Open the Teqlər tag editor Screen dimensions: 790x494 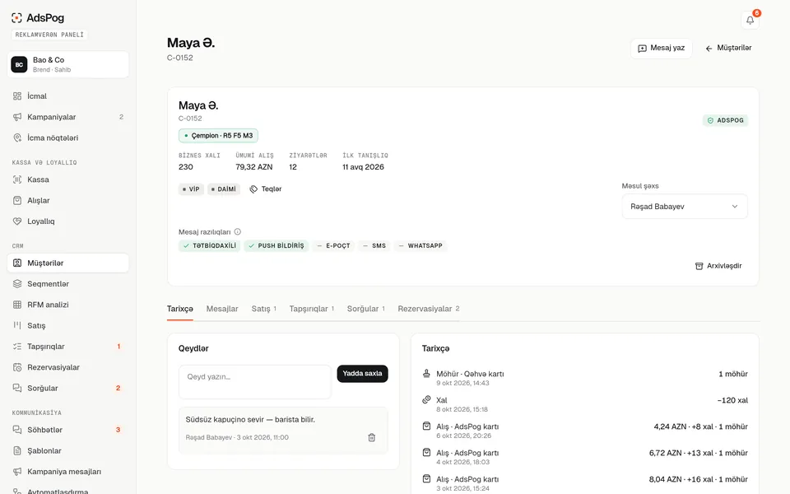pyautogui.click(x=266, y=189)
